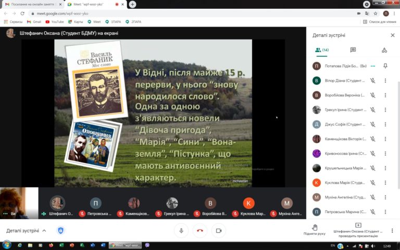This screenshot has height=250, width=400.
Task: Open Viber from taskbar
Action: tap(147, 245)
